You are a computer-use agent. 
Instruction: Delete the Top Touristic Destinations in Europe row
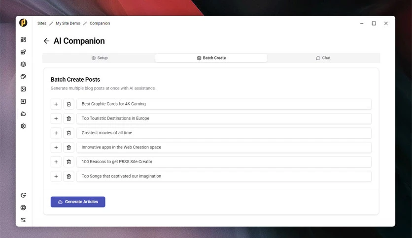pos(69,119)
